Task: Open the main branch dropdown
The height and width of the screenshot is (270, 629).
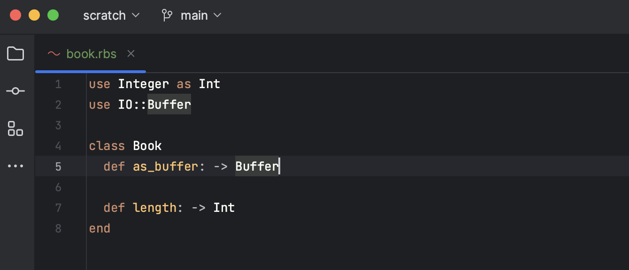Action: point(201,15)
